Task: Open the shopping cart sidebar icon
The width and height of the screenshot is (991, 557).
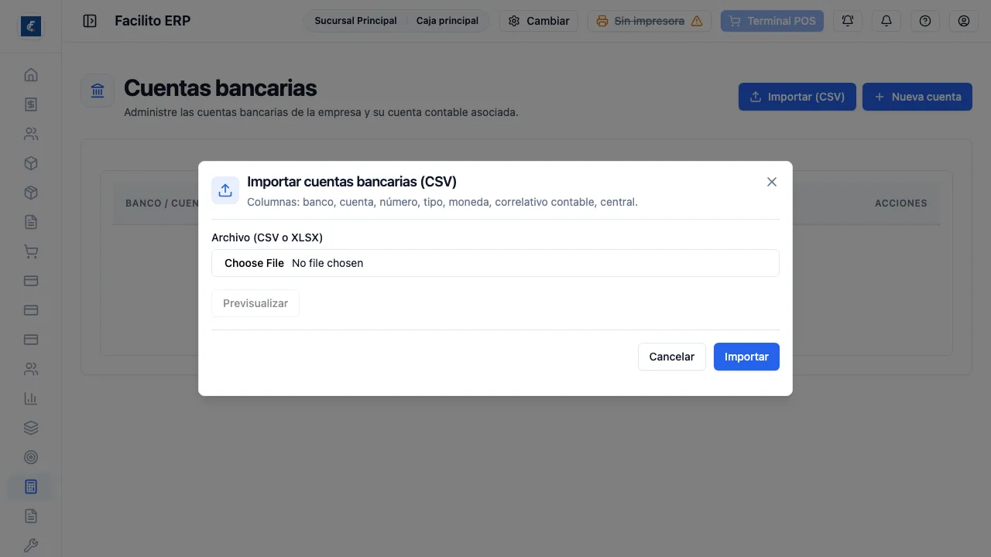Action: (31, 251)
